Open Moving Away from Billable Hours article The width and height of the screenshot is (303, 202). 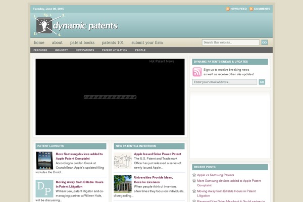click(x=79, y=184)
